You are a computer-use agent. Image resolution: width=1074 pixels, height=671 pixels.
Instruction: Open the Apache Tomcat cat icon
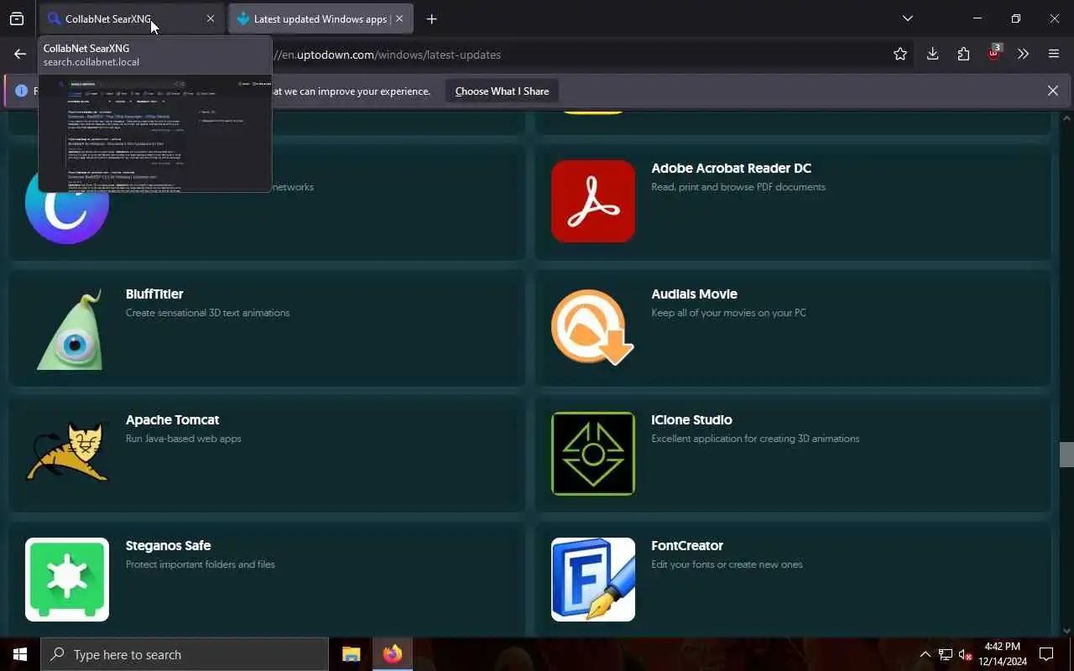[x=67, y=453]
